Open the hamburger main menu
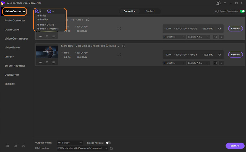Viewport: 246px width, 152px height. click(x=225, y=3)
